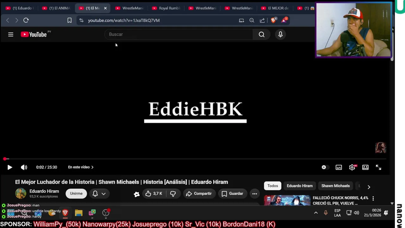Screen dimensions: 405x228
Task: Seek on the video progress bar
Action: coord(195,159)
